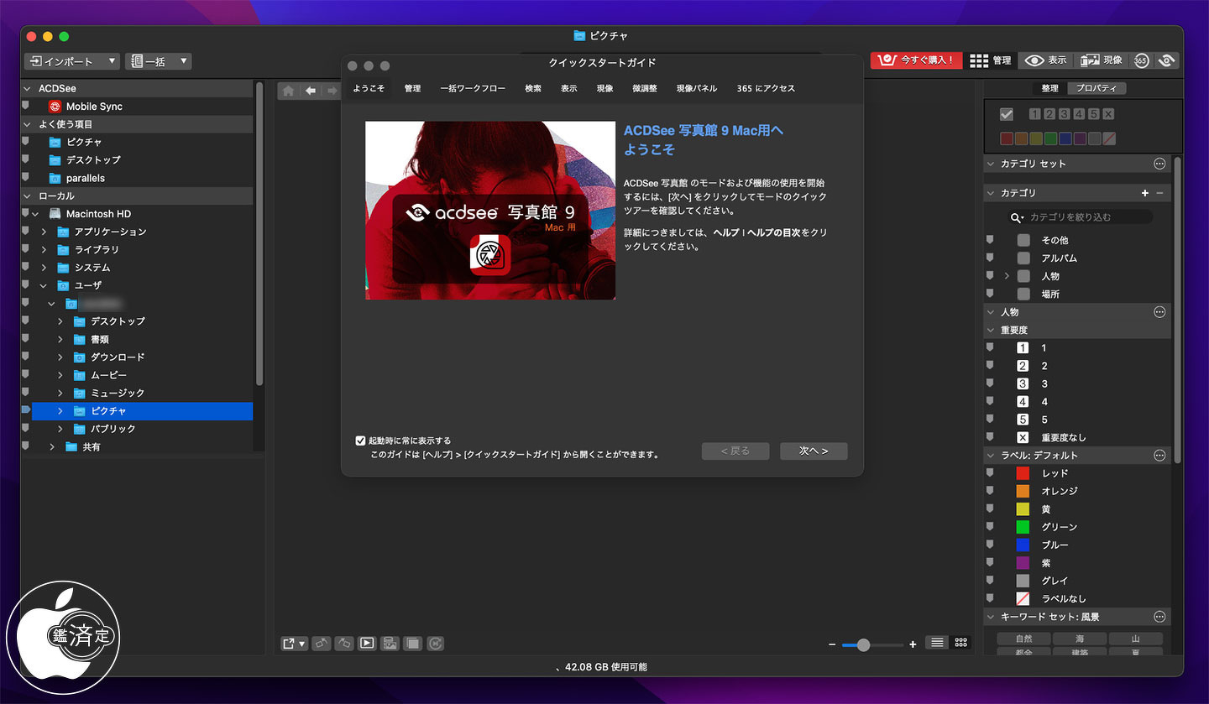This screenshot has height=704, width=1209.
Task: Click the Mobile Sync icon in sidebar
Action: (x=55, y=107)
